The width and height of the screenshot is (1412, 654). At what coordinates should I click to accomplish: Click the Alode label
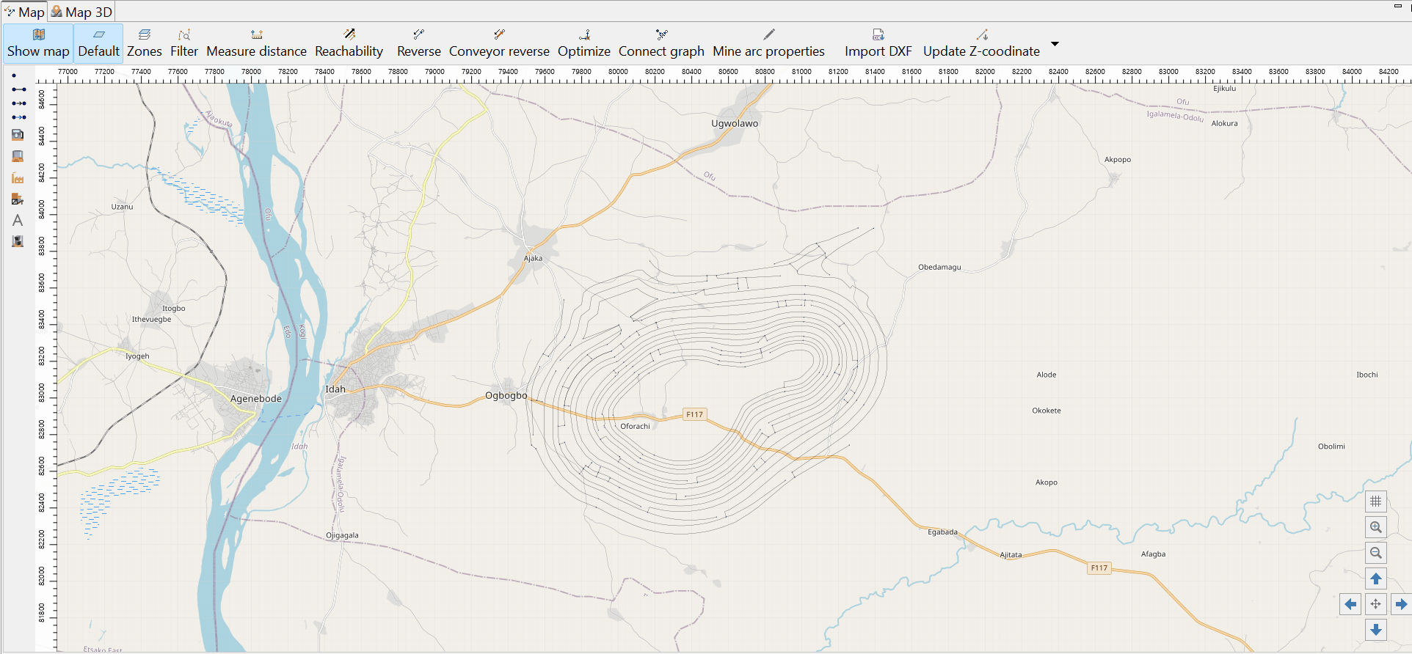click(1047, 375)
